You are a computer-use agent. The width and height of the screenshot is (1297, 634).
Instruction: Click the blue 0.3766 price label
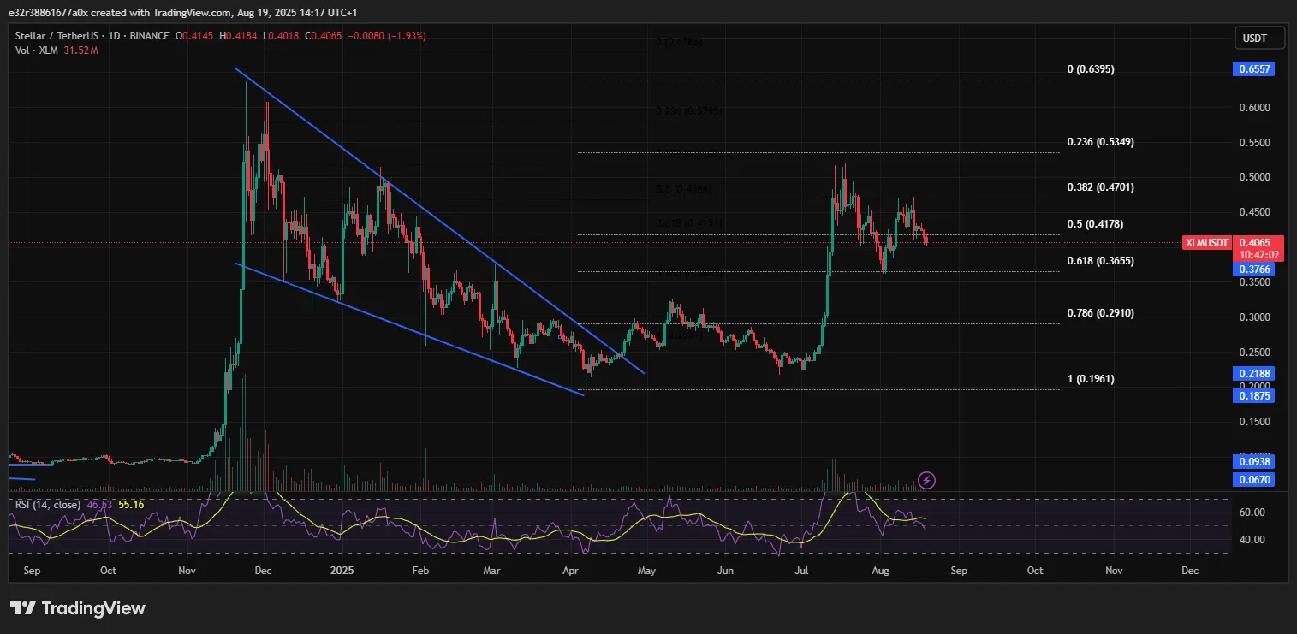tap(1253, 269)
